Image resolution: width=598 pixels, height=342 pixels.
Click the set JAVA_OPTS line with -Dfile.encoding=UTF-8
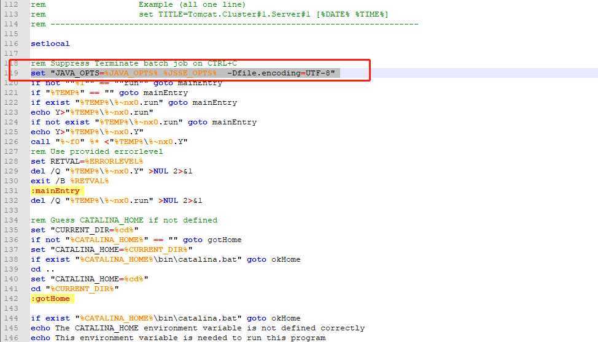(183, 73)
